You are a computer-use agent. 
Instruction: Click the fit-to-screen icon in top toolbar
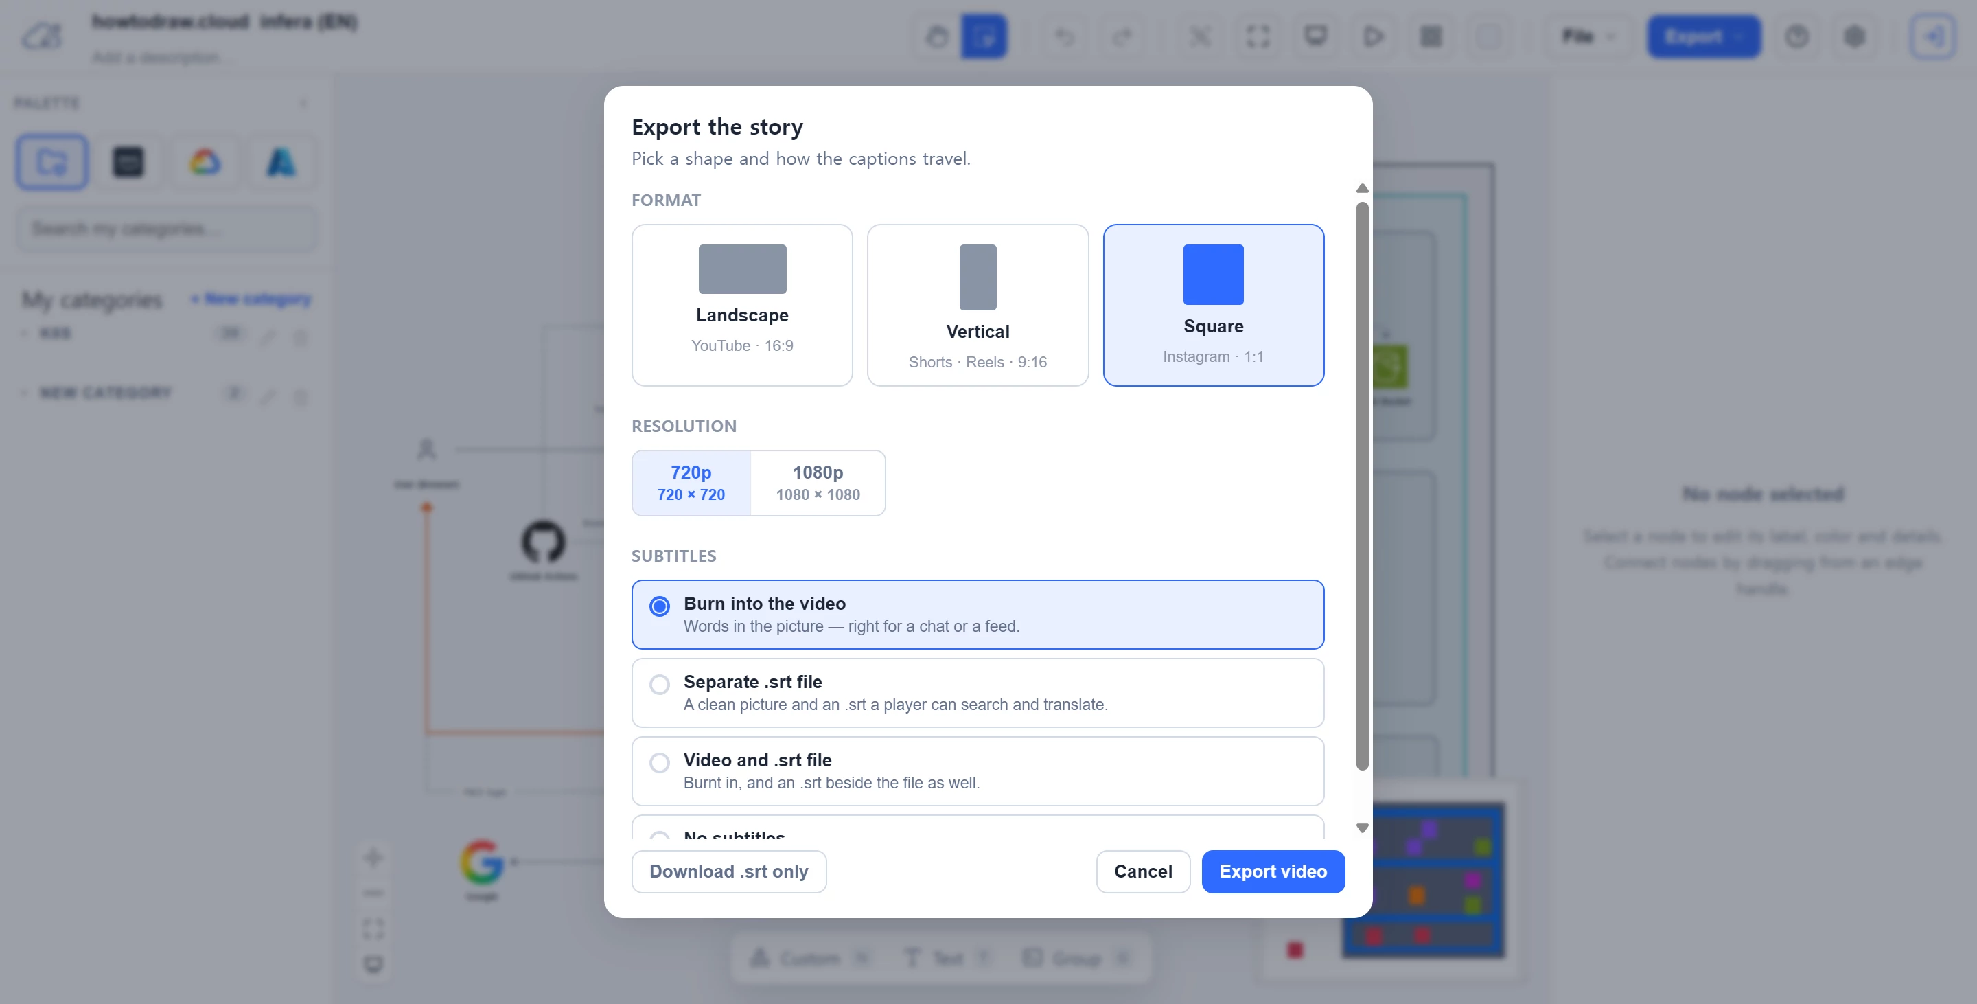click(1257, 36)
